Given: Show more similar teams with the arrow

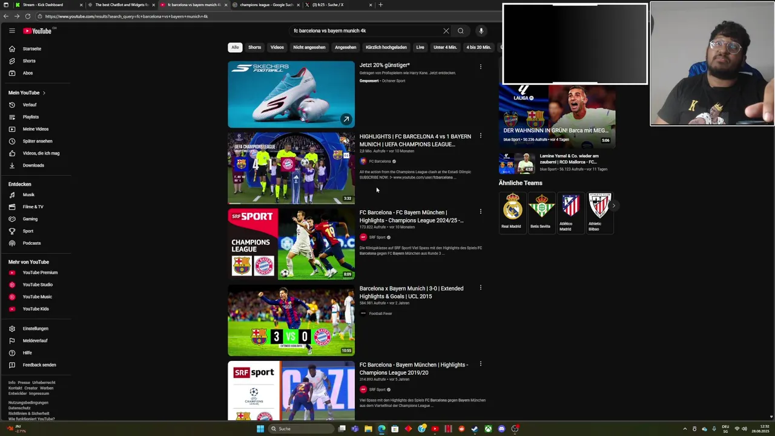Looking at the screenshot, I should (x=613, y=206).
